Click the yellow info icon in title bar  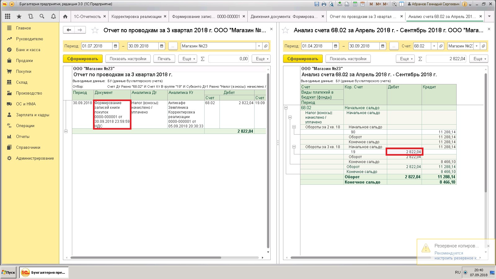pyautogui.click(x=464, y=4)
